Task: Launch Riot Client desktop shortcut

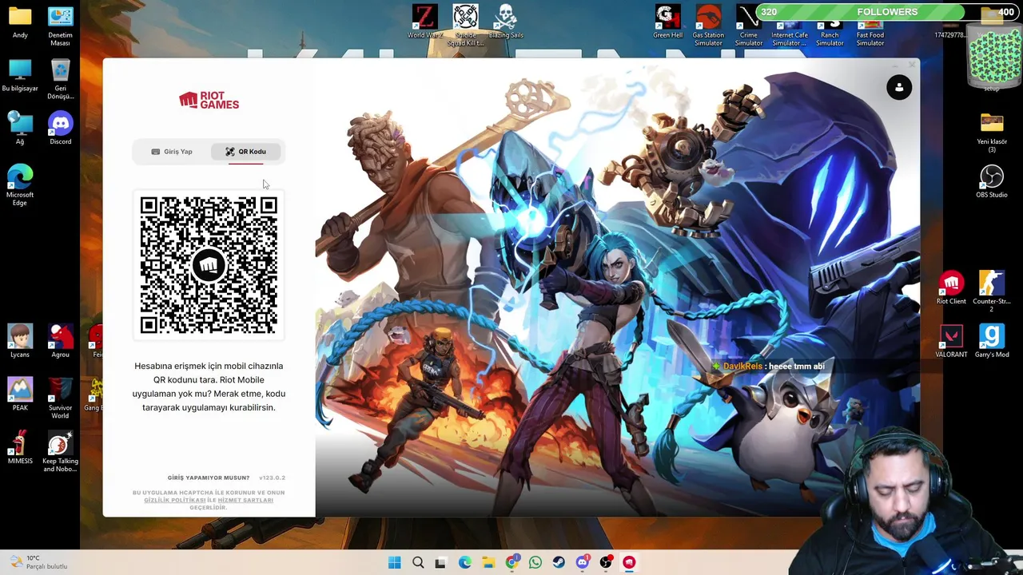Action: pyautogui.click(x=951, y=287)
